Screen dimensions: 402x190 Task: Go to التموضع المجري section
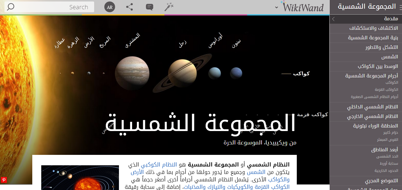(x=381, y=181)
